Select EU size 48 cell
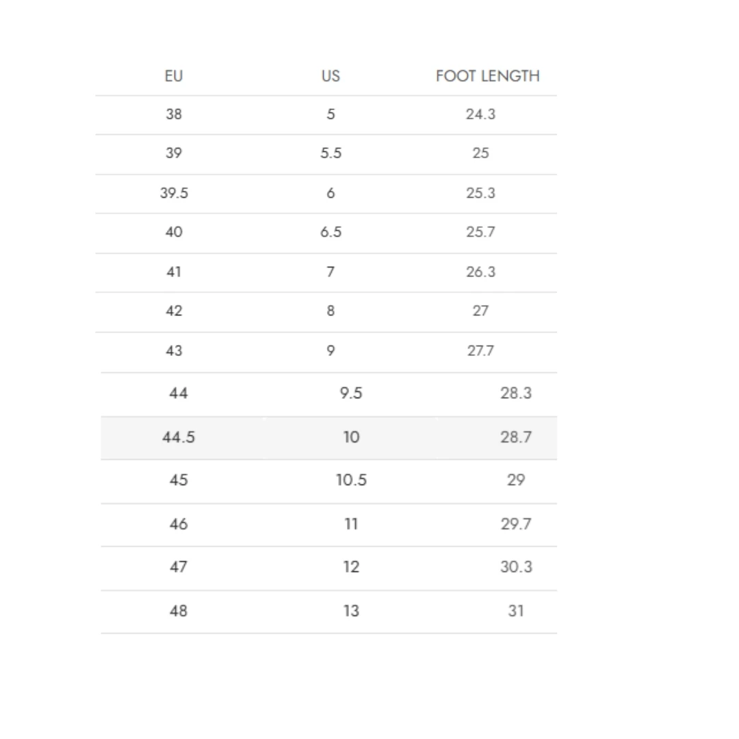Screen dimensions: 739x739 pyautogui.click(x=179, y=611)
